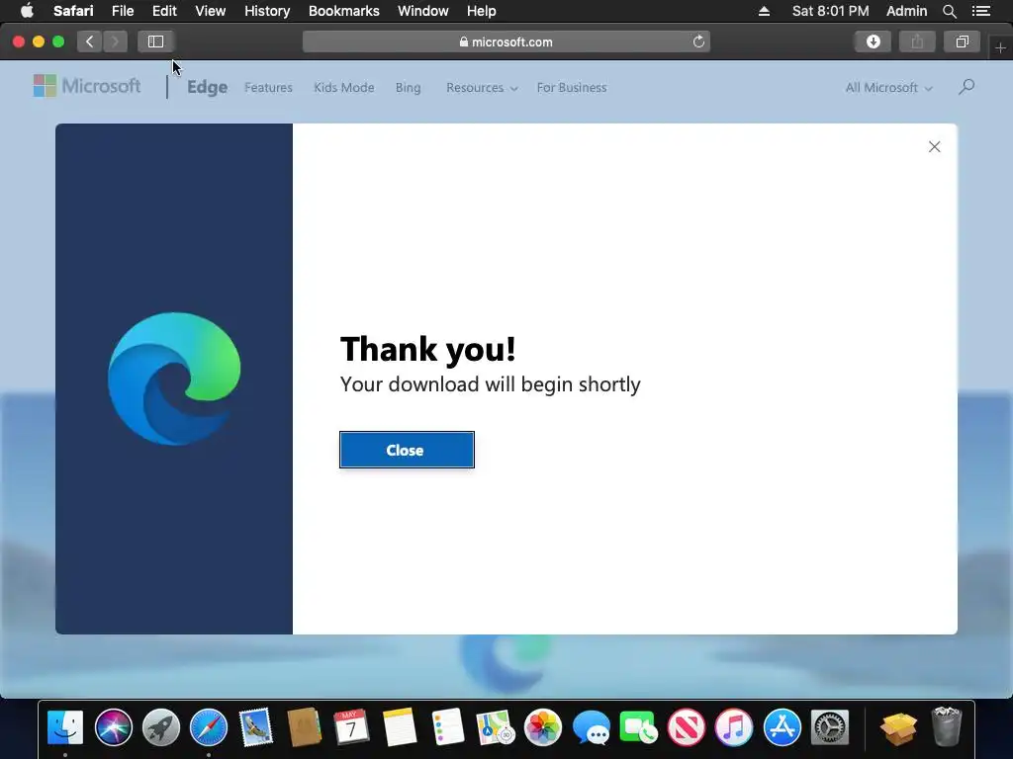Open the Apple menu
The width and height of the screenshot is (1013, 759).
pyautogui.click(x=27, y=11)
